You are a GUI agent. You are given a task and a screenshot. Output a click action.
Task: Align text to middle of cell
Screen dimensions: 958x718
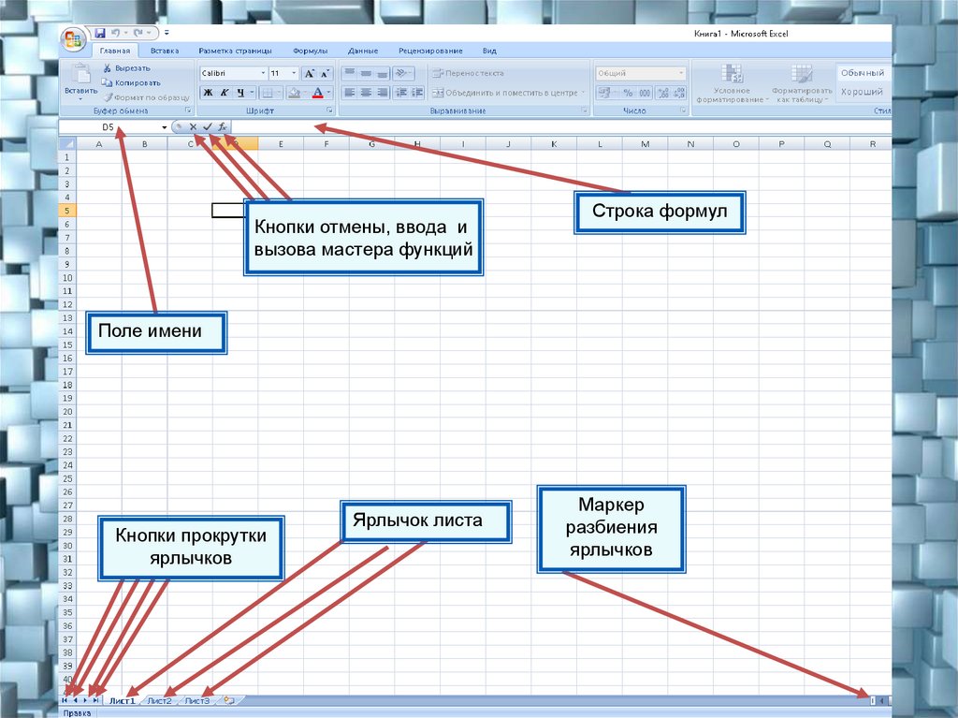pos(366,73)
